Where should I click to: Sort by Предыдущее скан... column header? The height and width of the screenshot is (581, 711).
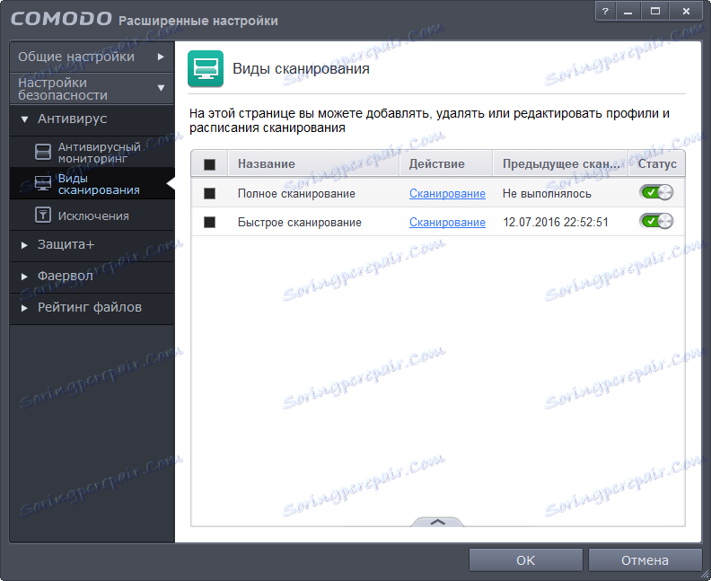(x=560, y=163)
